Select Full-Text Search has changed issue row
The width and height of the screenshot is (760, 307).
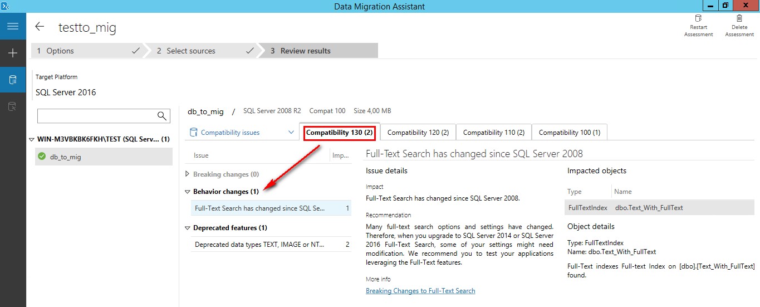point(271,208)
